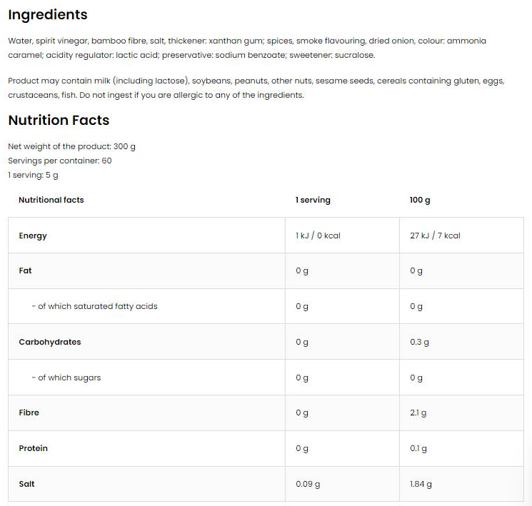
Task: Click the '0.3 g' carbohydrates value
Action: (x=419, y=342)
